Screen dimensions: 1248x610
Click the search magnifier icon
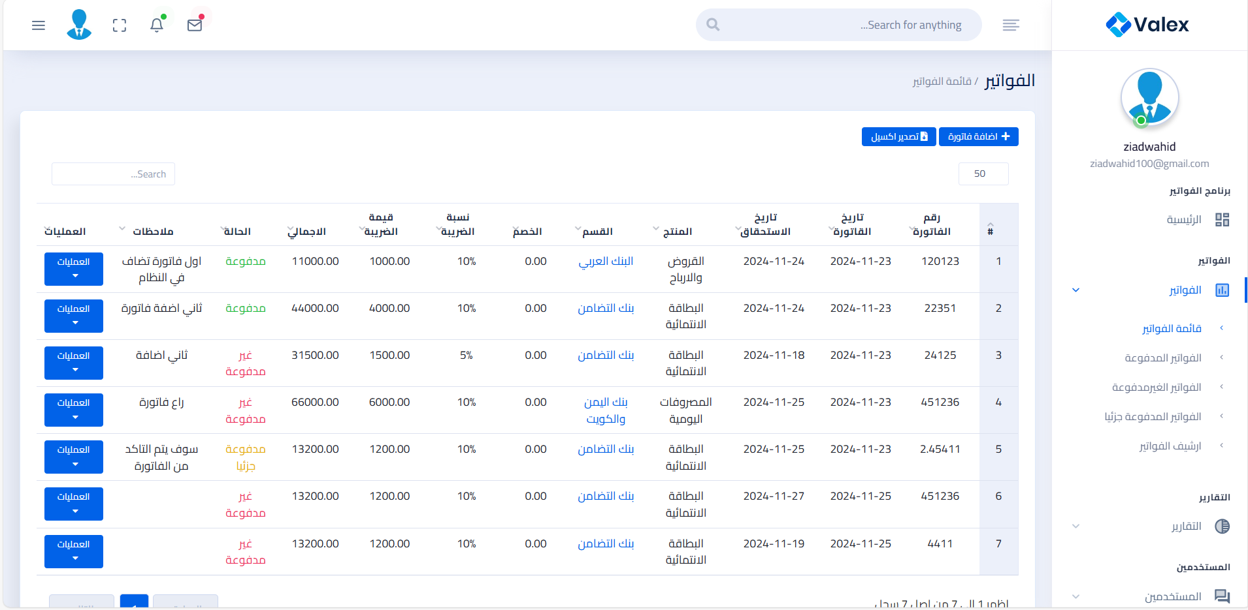(713, 25)
